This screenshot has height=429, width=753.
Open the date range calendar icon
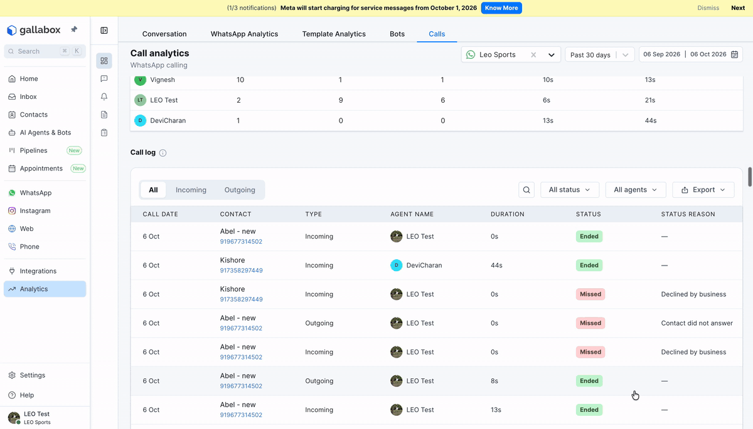(x=734, y=54)
